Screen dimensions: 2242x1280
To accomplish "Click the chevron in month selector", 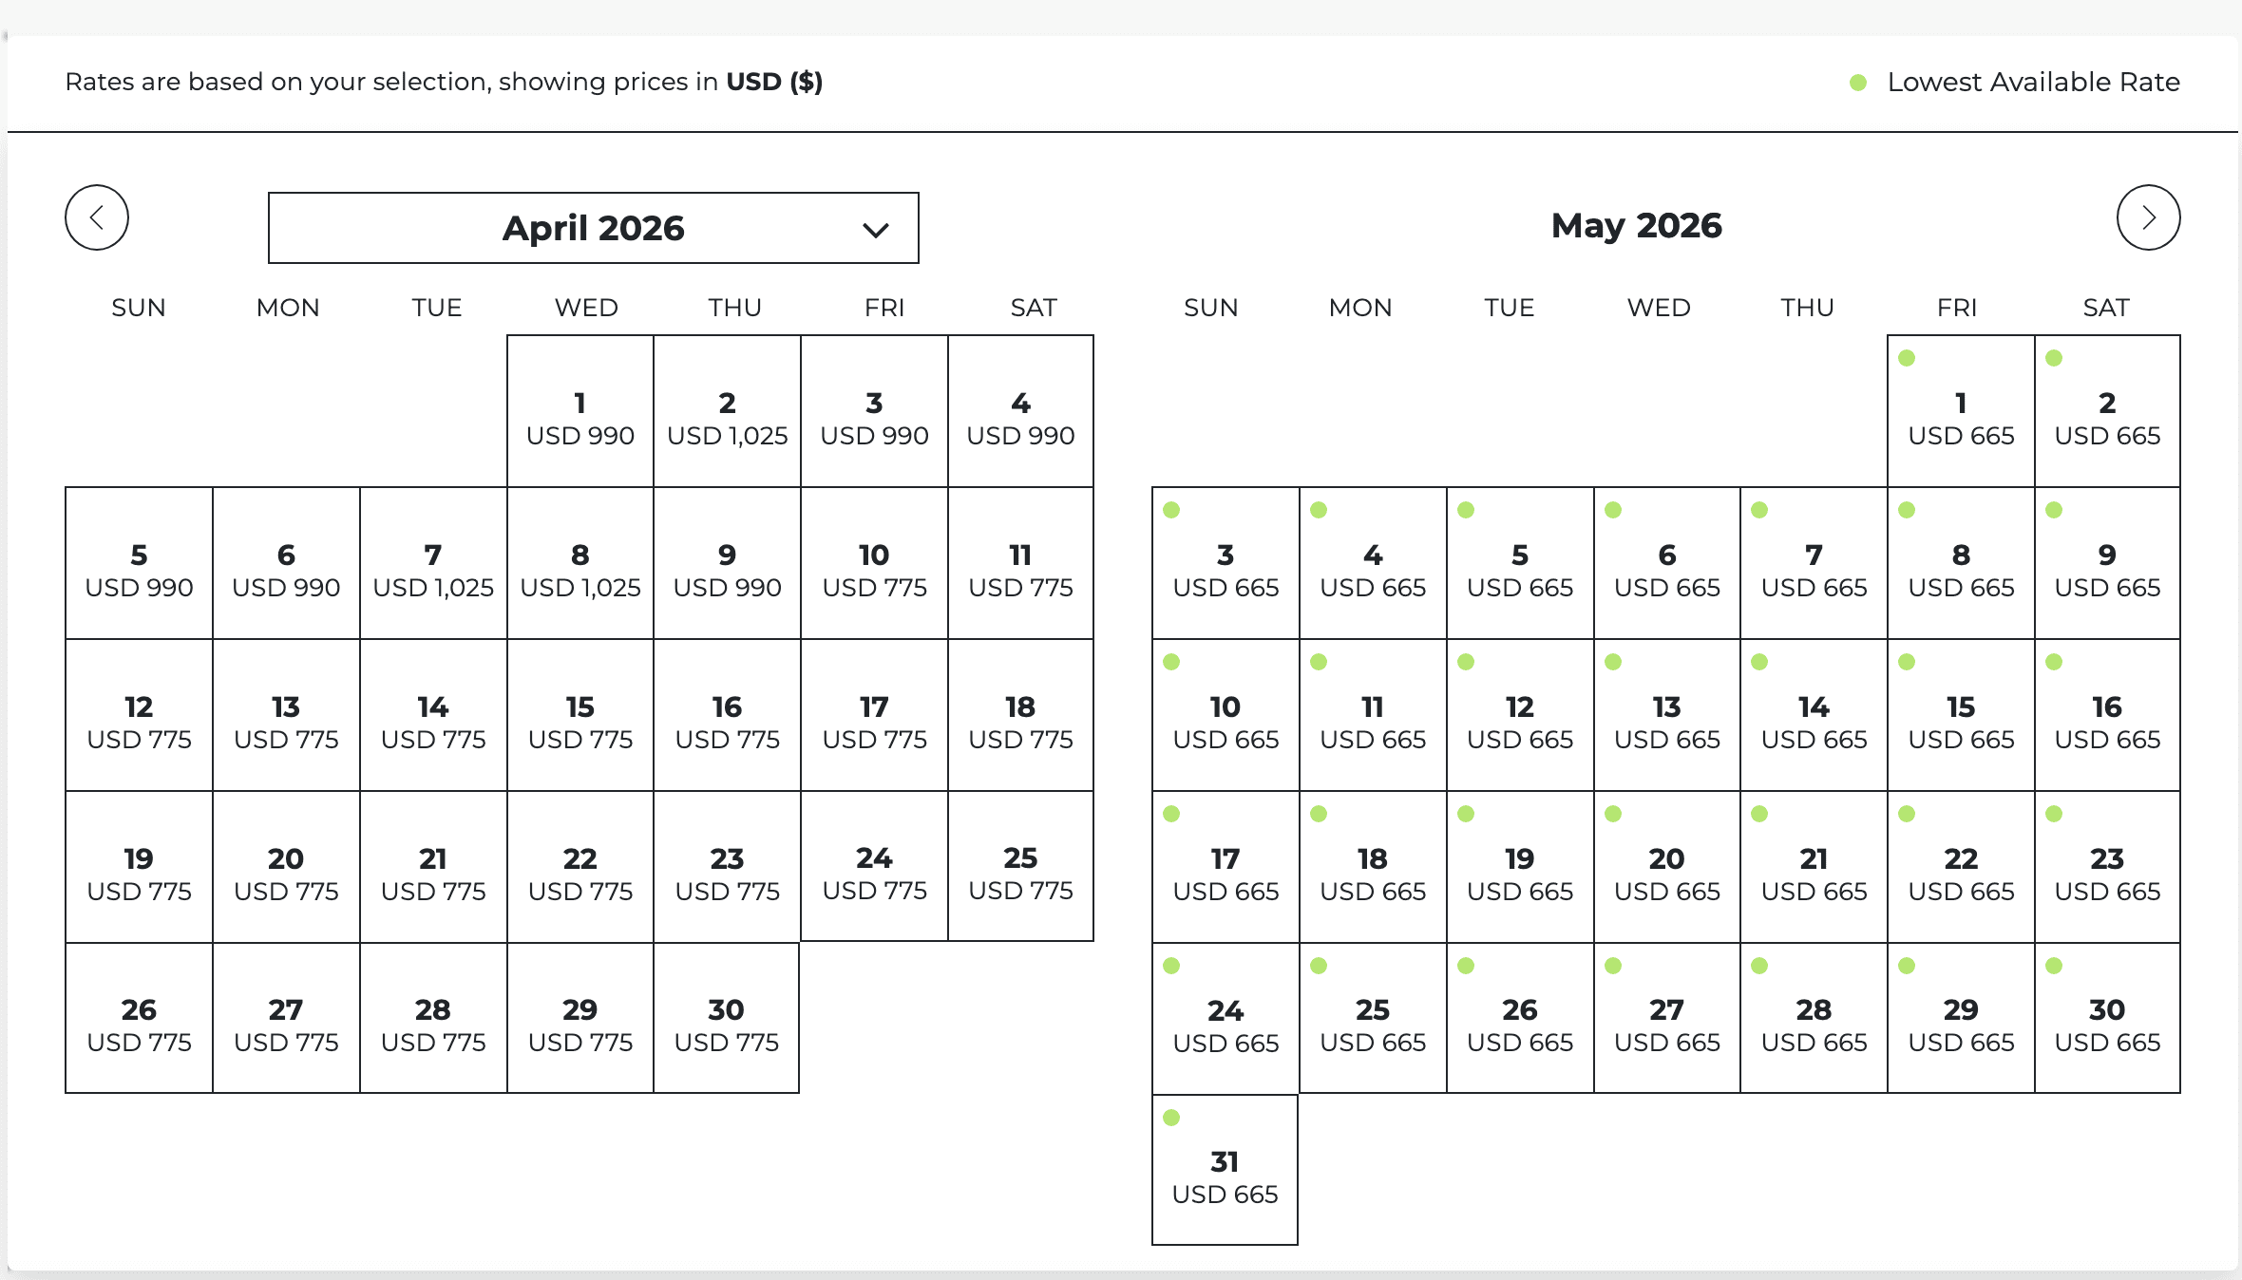I will pyautogui.click(x=875, y=230).
